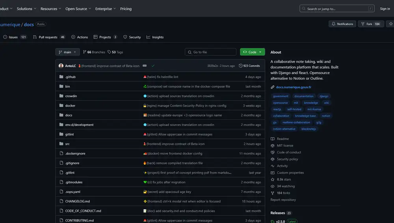394x223 pixels.
Task: Click the src folder icon
Action: (61, 144)
